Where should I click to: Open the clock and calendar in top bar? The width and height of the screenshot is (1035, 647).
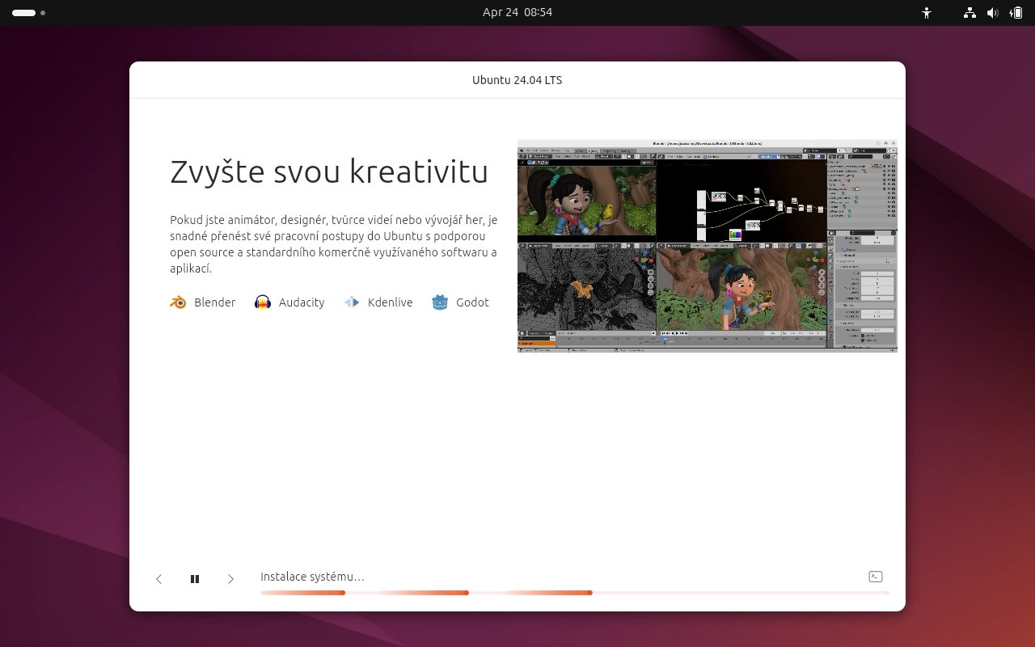click(x=517, y=12)
